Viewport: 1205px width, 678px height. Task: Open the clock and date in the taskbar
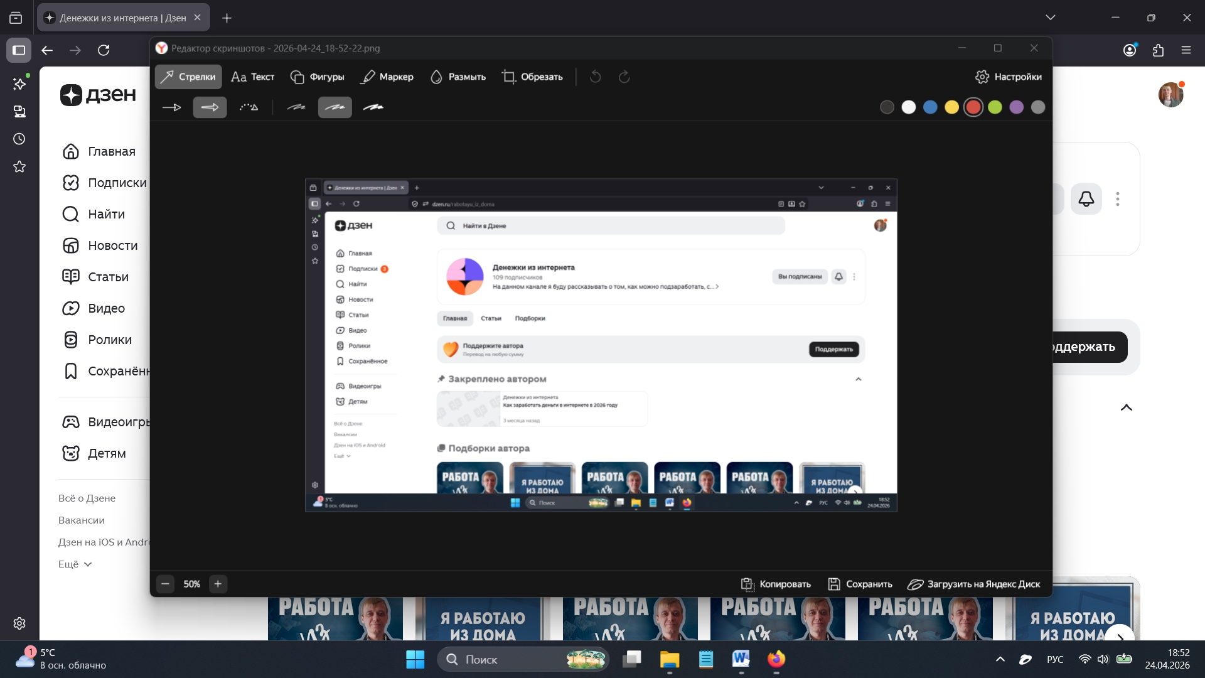(x=1167, y=659)
